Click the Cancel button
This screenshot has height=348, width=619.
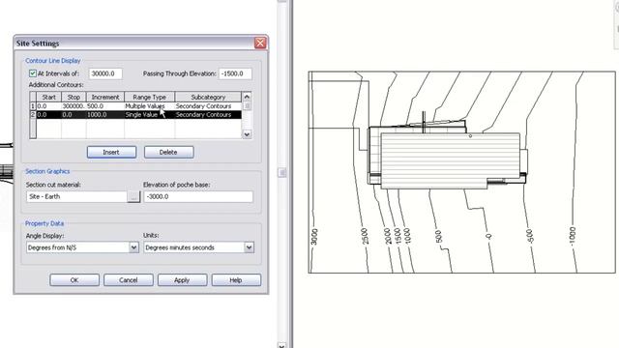(x=129, y=280)
